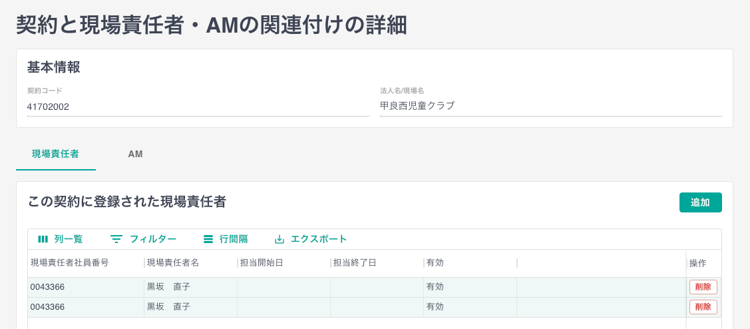Delete the first row with 削除

point(703,287)
